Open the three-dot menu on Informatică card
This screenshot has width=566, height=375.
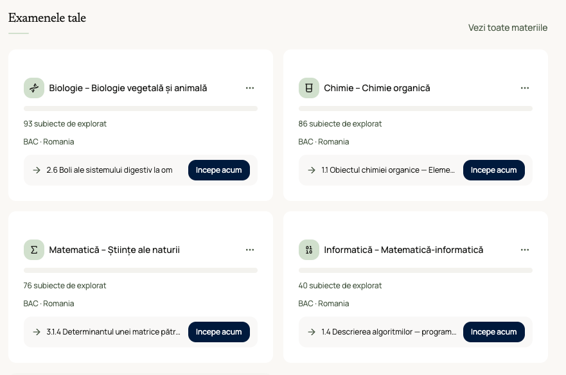525,250
